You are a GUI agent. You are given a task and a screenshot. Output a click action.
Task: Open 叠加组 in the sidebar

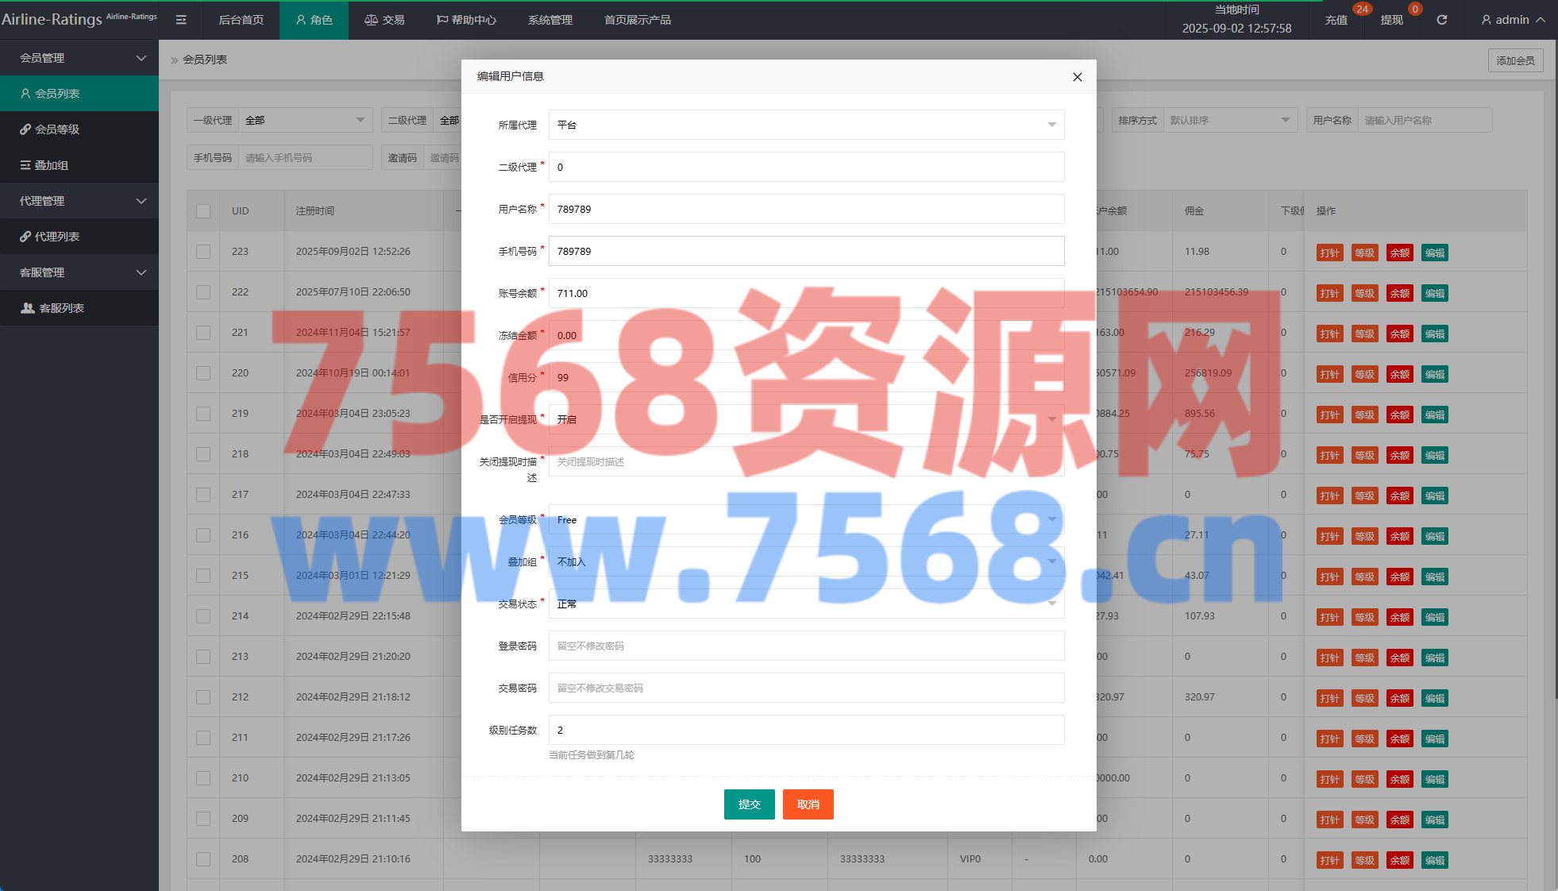pos(51,165)
